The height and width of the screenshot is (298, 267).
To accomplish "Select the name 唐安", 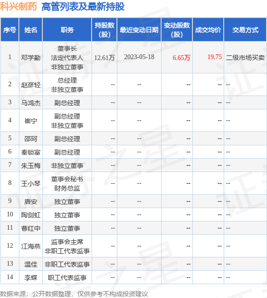I will (31, 202).
